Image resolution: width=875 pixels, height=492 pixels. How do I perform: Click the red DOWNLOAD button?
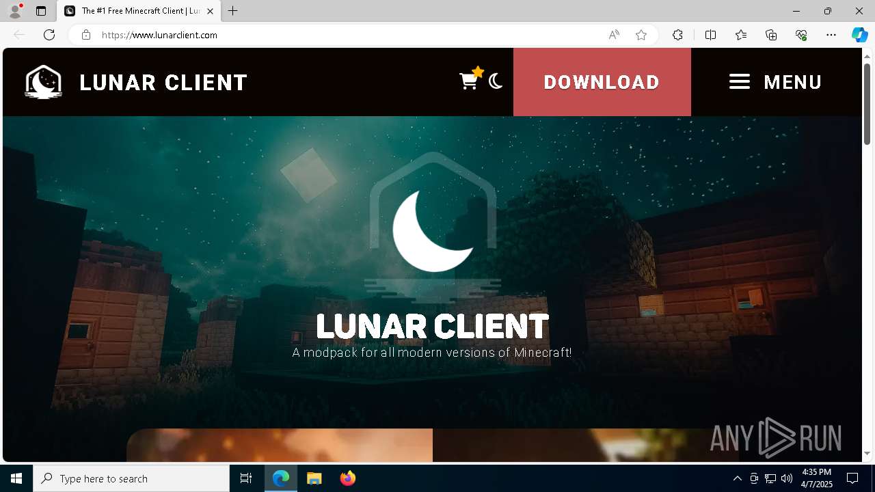[602, 82]
